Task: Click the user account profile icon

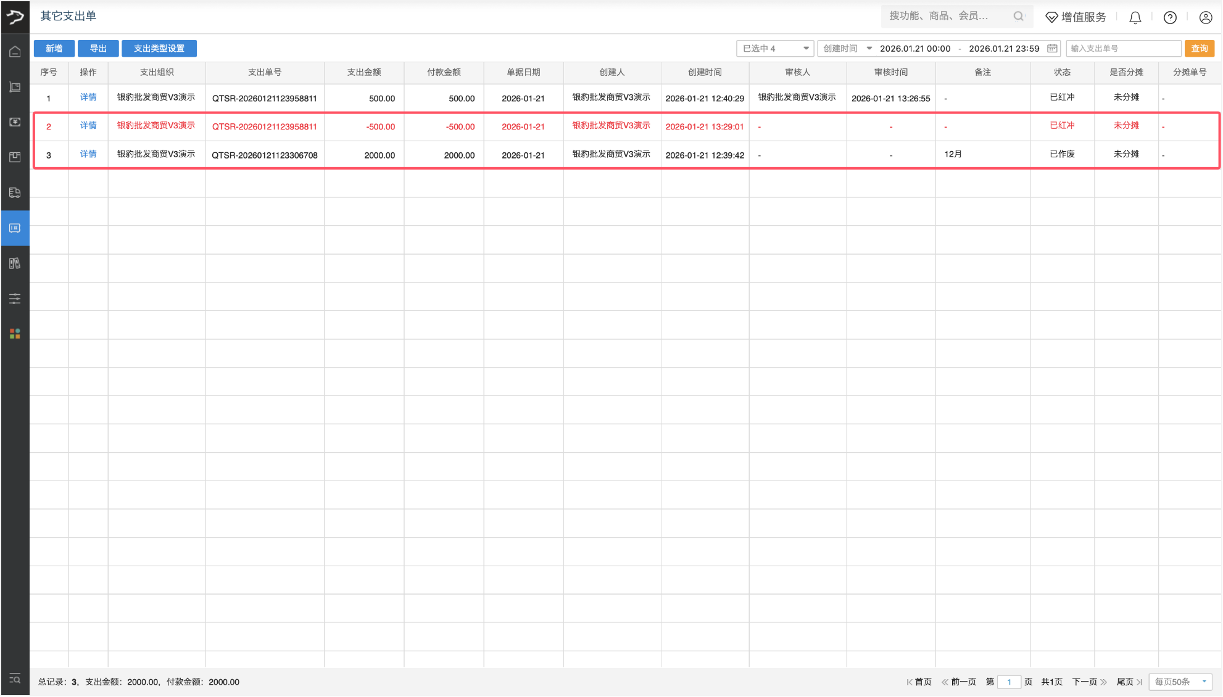Action: (1205, 17)
